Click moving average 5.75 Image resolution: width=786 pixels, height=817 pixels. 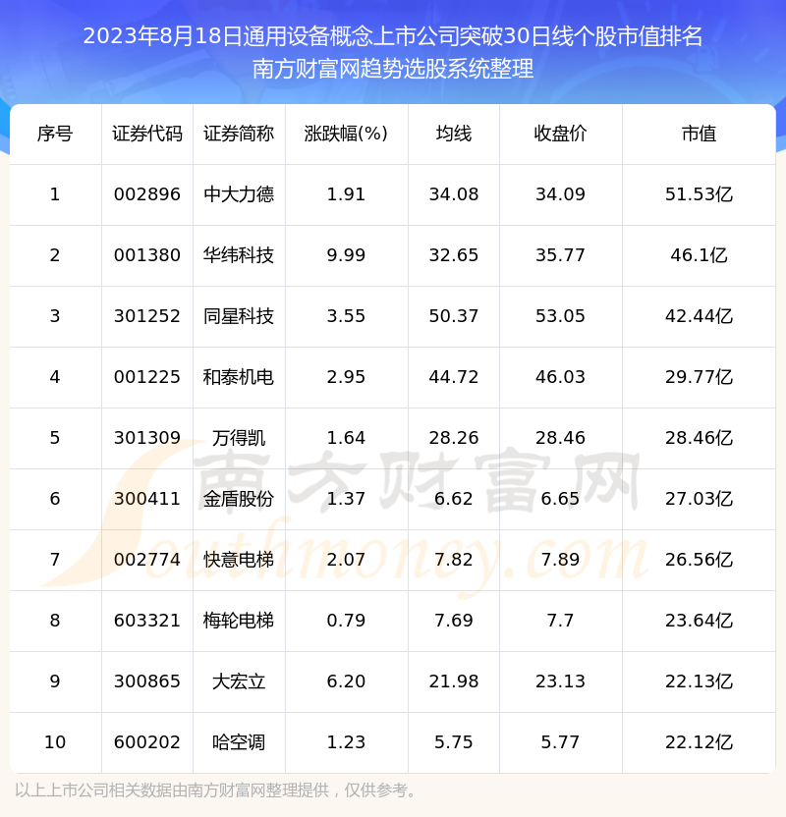[454, 742]
